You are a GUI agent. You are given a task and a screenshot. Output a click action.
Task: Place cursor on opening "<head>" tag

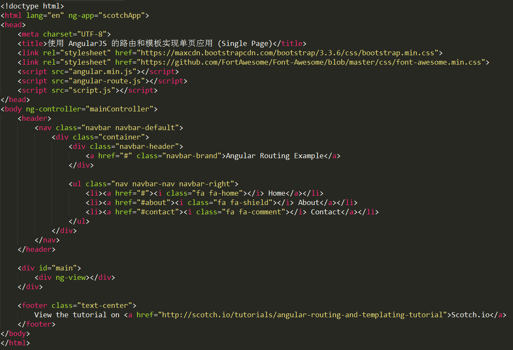(13, 25)
